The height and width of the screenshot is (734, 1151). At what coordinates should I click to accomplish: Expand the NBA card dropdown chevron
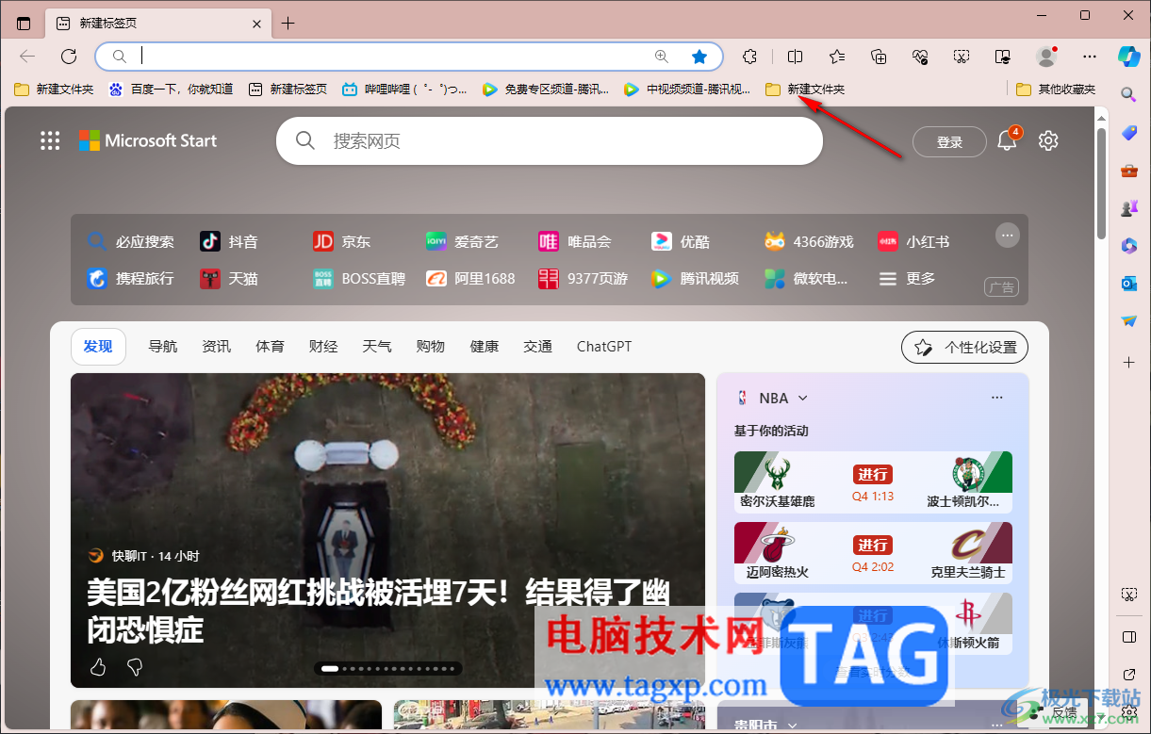point(803,399)
